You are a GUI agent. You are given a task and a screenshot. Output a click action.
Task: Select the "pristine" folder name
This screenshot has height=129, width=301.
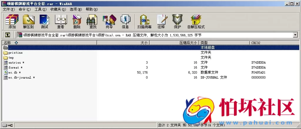[x=15, y=53]
